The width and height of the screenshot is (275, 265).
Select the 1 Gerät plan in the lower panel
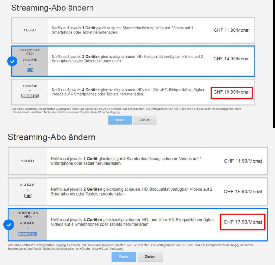click(x=137, y=161)
